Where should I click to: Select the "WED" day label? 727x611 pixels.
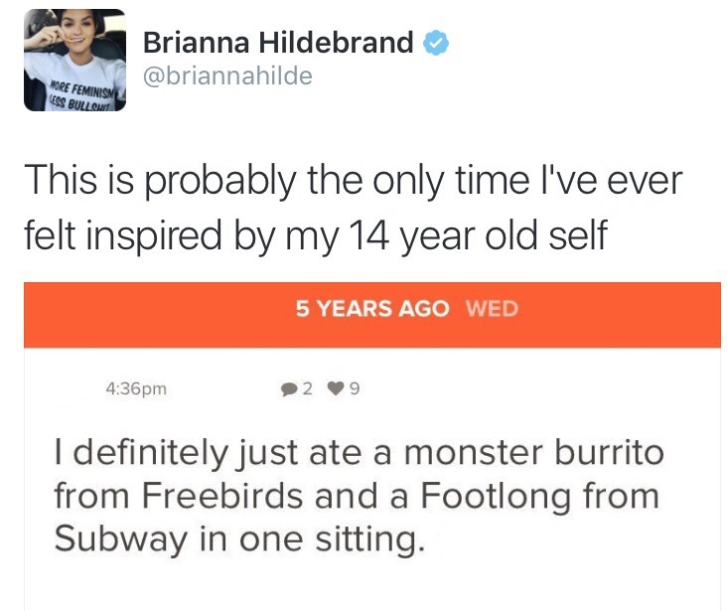pyautogui.click(x=492, y=308)
